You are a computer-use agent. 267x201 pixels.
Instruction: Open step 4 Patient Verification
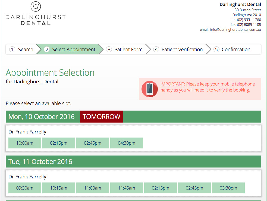pyautogui.click(x=178, y=49)
